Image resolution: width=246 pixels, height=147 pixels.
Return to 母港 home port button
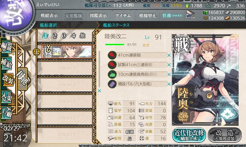(x=23, y=79)
